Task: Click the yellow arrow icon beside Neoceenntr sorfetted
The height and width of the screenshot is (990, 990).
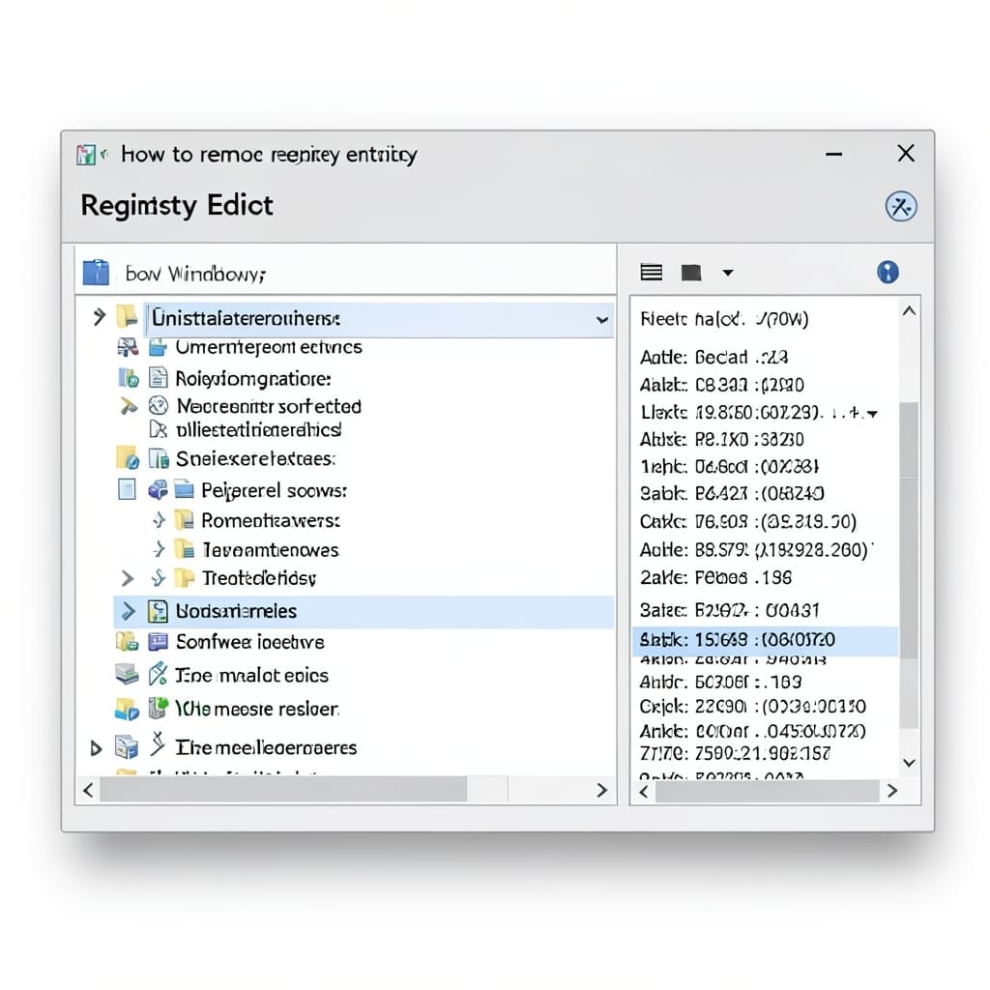Action: [x=129, y=406]
